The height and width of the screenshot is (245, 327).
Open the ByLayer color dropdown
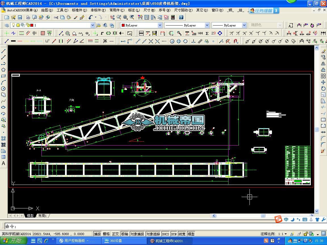tap(160, 25)
